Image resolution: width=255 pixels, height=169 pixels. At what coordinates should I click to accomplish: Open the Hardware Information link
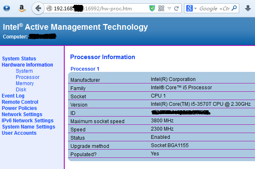click(x=27, y=64)
